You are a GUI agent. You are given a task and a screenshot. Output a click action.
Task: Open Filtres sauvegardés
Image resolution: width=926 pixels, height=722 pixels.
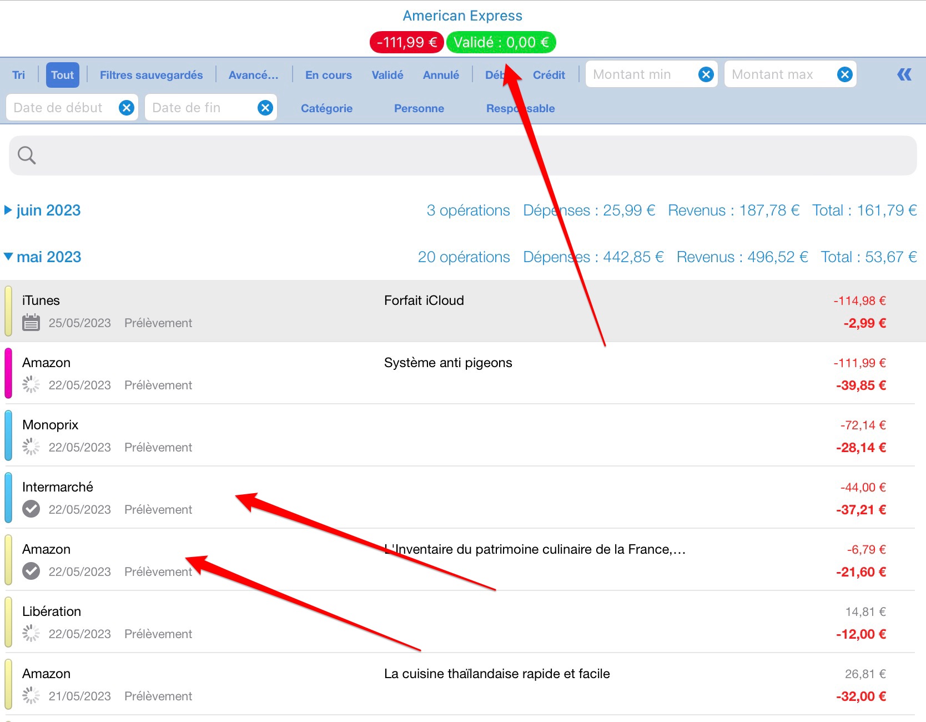151,75
